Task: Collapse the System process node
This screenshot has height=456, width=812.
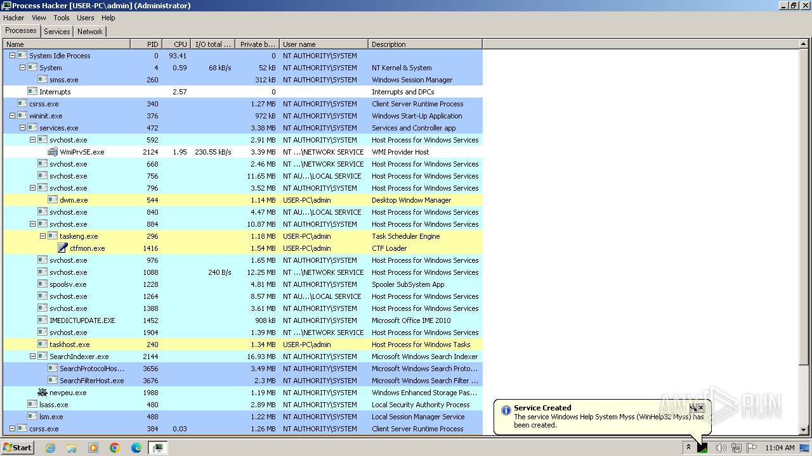Action: (22, 68)
